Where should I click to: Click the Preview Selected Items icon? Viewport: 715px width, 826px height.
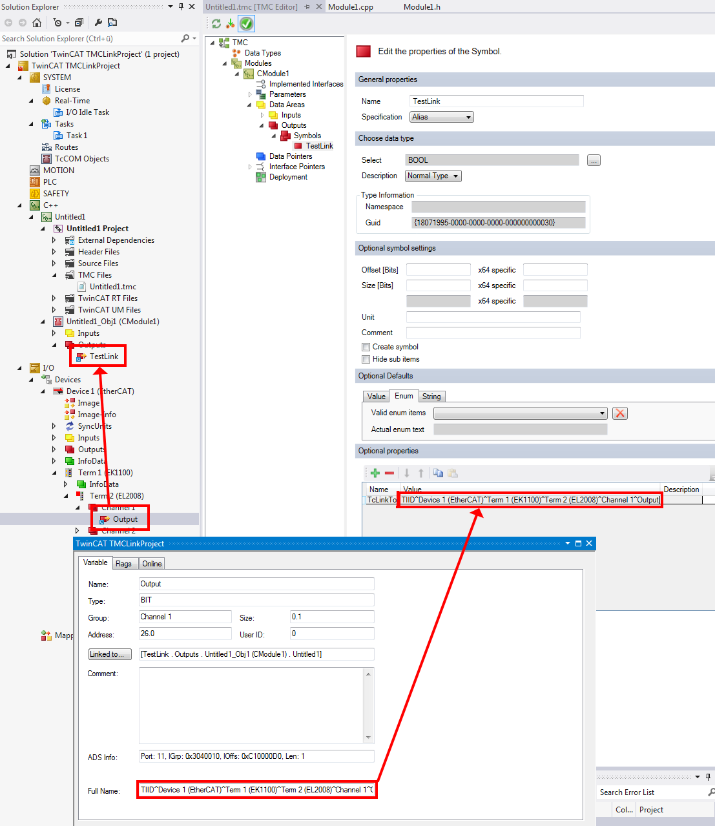point(112,23)
